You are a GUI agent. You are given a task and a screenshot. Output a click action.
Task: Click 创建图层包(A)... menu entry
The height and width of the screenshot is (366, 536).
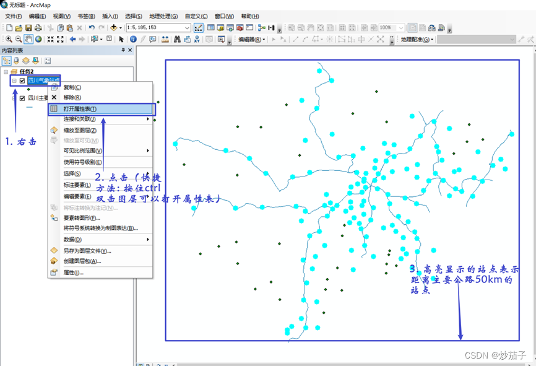pyautogui.click(x=100, y=261)
